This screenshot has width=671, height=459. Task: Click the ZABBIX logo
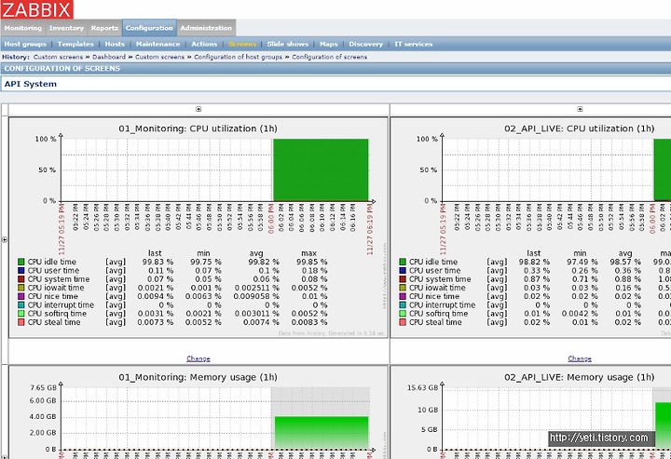pyautogui.click(x=36, y=9)
